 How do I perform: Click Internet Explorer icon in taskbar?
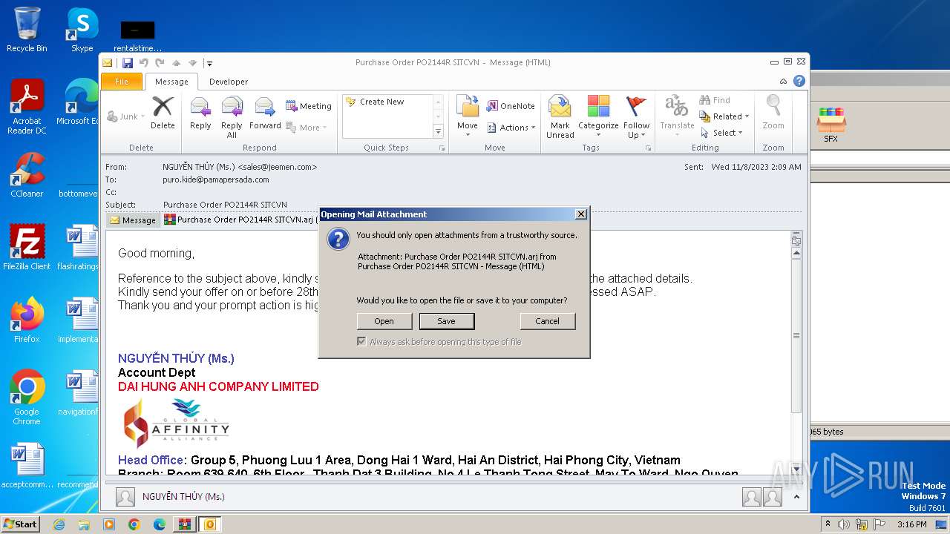click(59, 524)
